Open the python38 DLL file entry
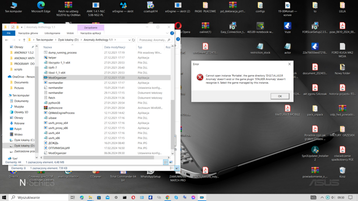 [54, 103]
